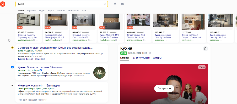Open info icon on Миф Техно card
The width and height of the screenshot is (237, 104).
point(144,40)
